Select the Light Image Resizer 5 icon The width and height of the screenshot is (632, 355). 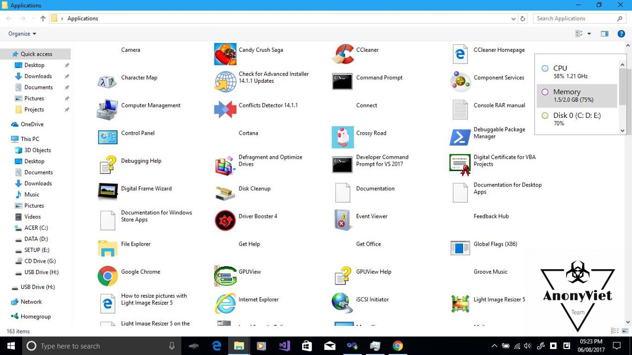[460, 303]
